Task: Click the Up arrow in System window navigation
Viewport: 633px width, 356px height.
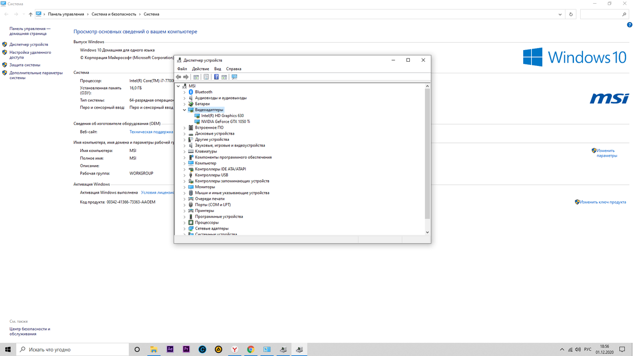Action: click(31, 14)
